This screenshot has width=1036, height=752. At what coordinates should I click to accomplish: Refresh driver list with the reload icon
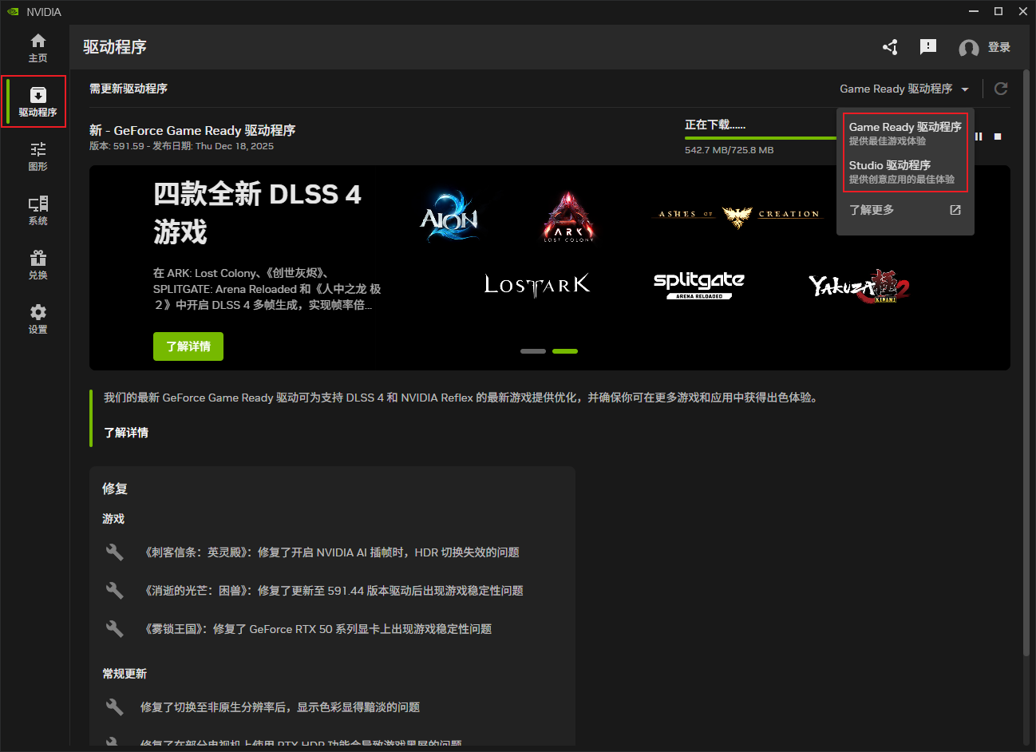point(1001,89)
